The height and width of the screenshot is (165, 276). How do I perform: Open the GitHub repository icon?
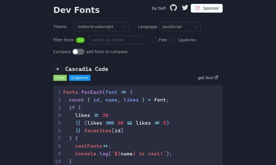173,8
